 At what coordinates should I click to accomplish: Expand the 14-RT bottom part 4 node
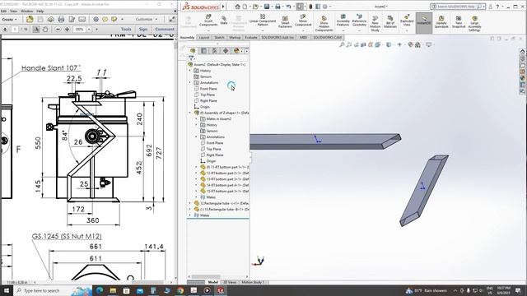pyautogui.click(x=197, y=185)
